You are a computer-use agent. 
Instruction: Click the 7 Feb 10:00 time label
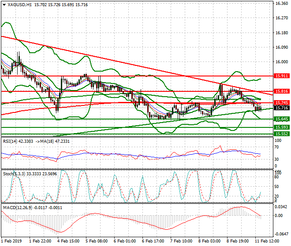[x=181, y=241]
